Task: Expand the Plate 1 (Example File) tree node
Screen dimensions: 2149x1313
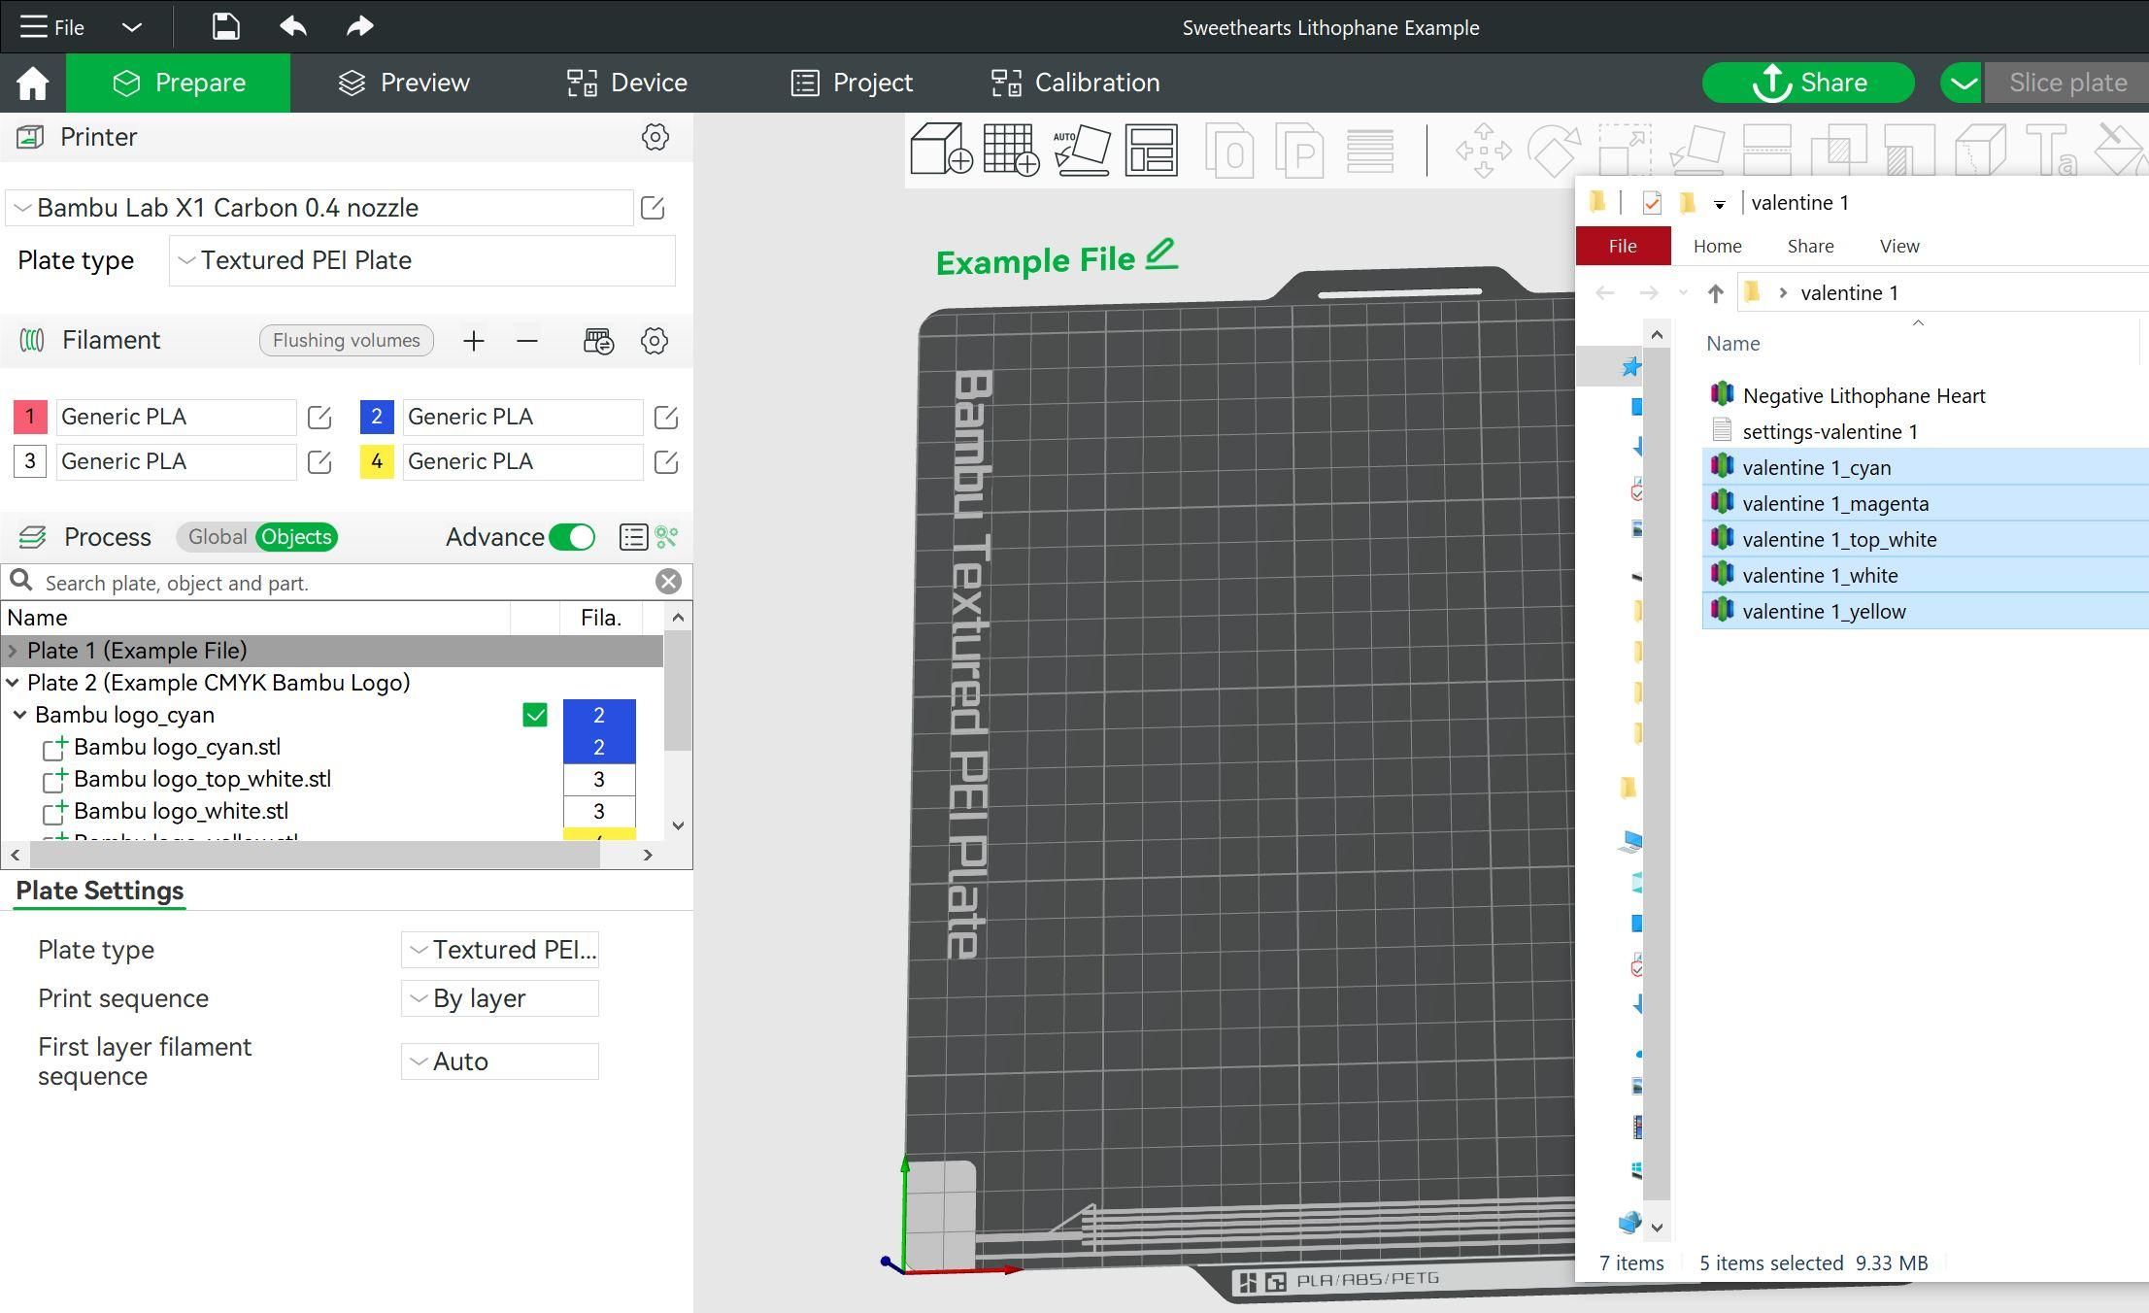Action: point(13,651)
